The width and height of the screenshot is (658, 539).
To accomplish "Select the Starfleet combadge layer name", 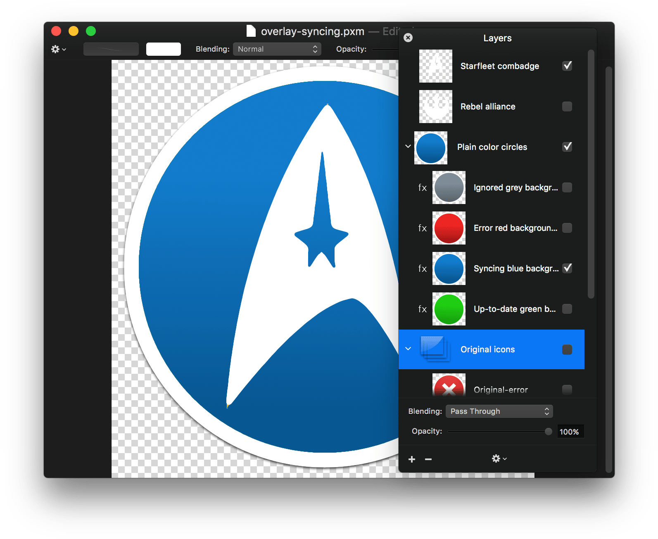I will click(x=500, y=66).
